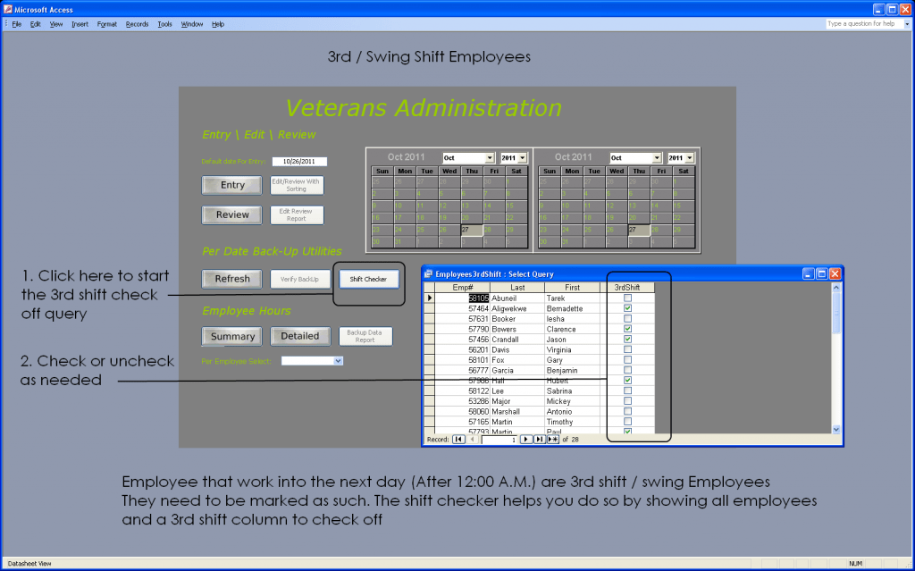
Task: Click the default date entry field
Action: click(x=299, y=162)
